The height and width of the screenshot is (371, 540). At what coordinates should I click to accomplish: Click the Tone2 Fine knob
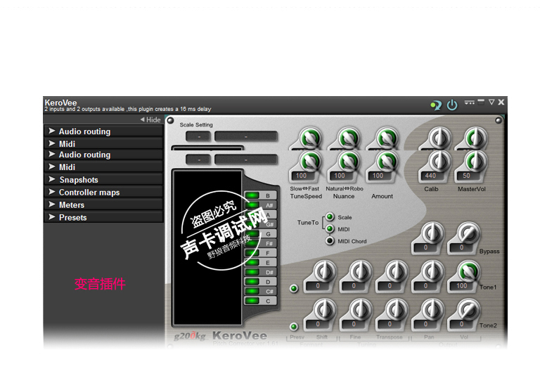tap(361, 309)
